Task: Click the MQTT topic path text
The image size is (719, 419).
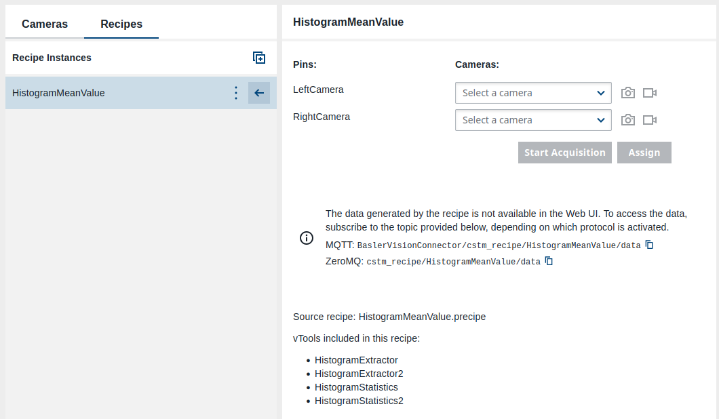Action: pos(499,245)
